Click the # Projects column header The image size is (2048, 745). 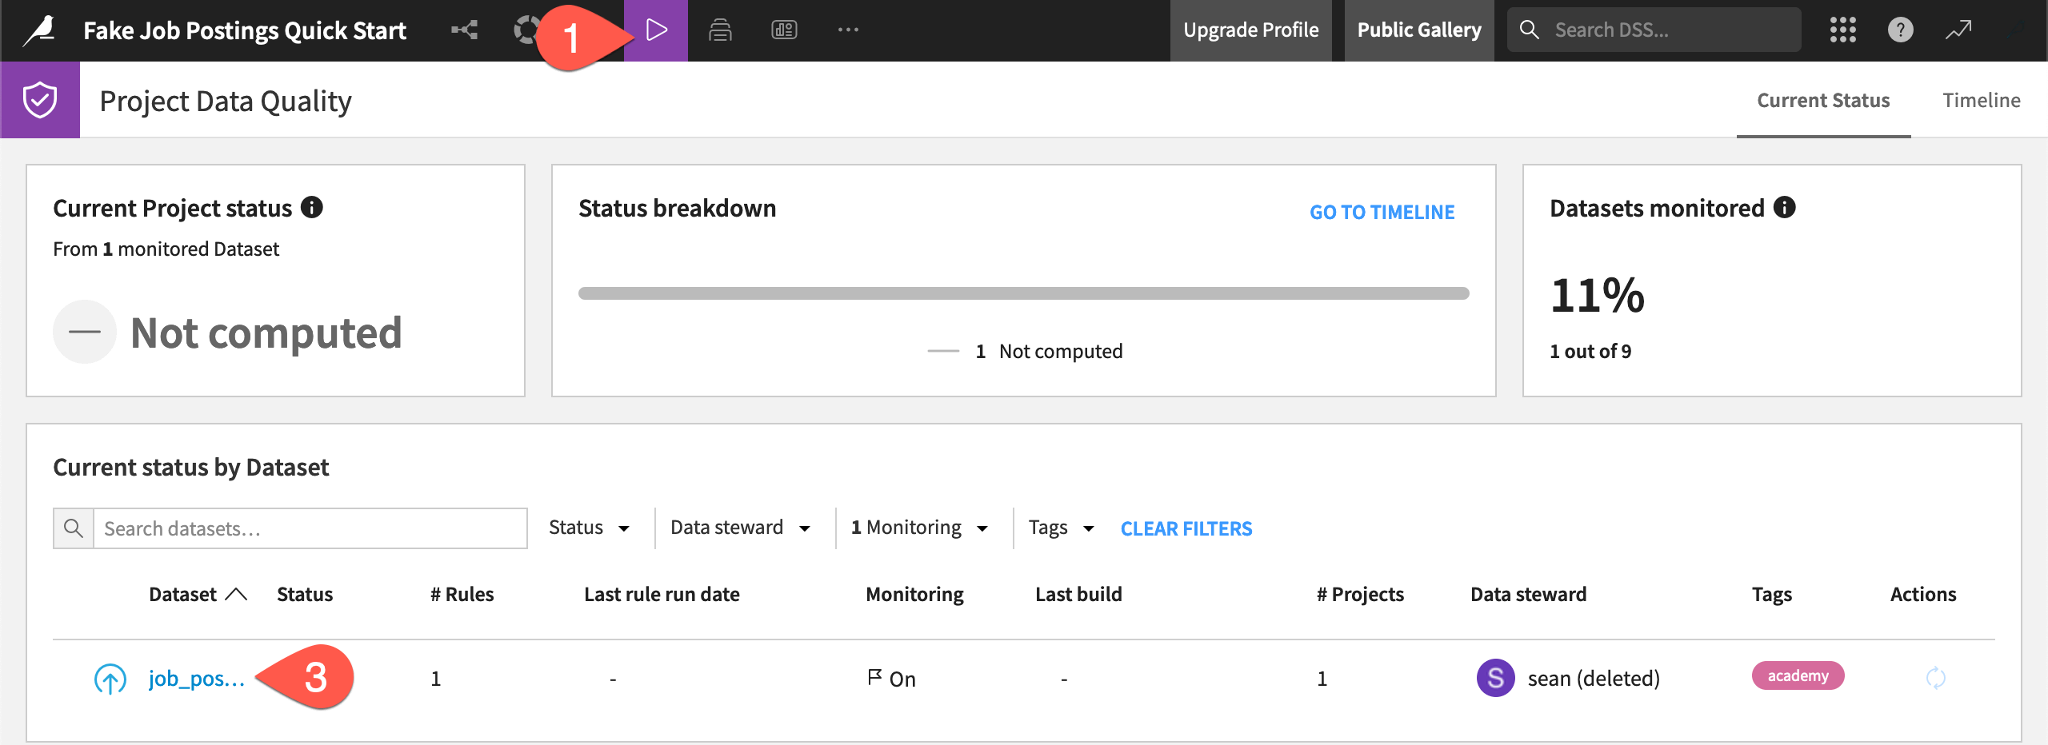point(1360,594)
